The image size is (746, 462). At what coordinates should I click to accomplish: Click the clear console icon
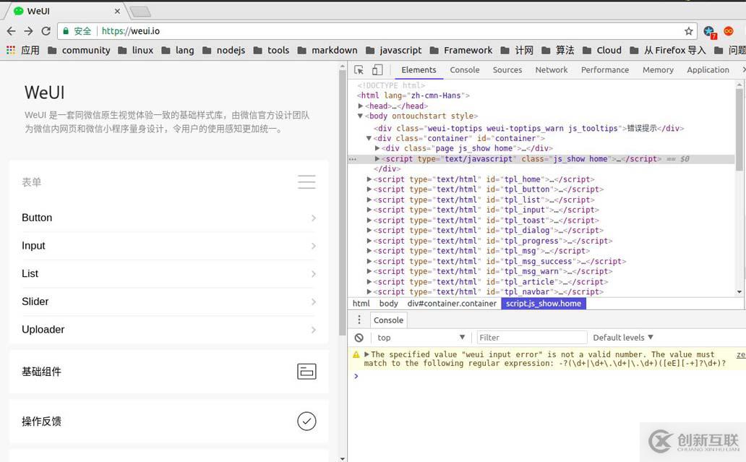[359, 338]
